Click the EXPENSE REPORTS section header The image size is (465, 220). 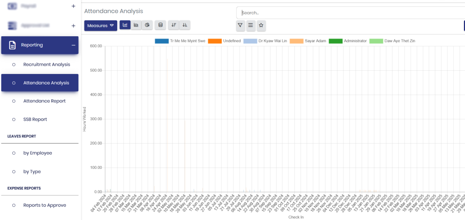point(24,188)
